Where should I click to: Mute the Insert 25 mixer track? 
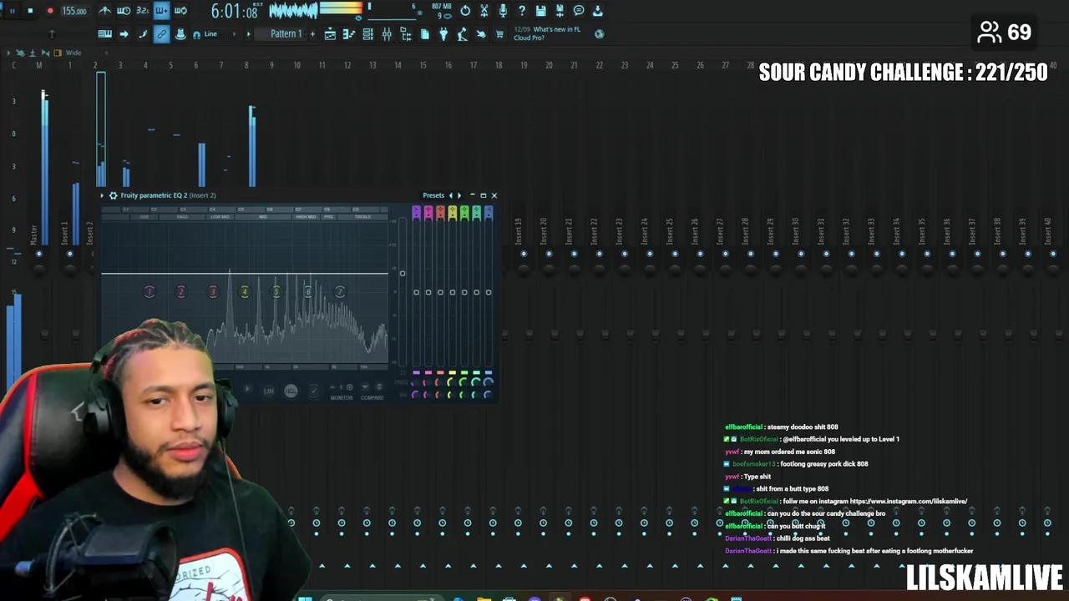pyautogui.click(x=674, y=253)
